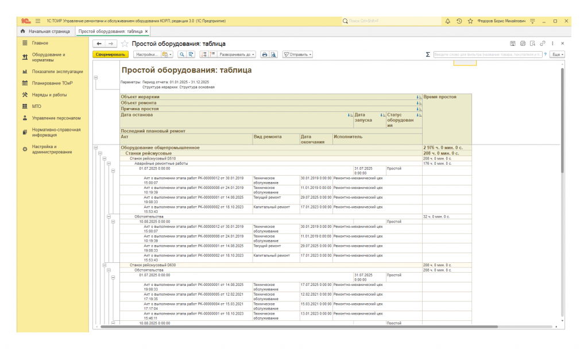Click the filter word input field
Image resolution: width=588 pixels, height=349 pixels.
488,55
